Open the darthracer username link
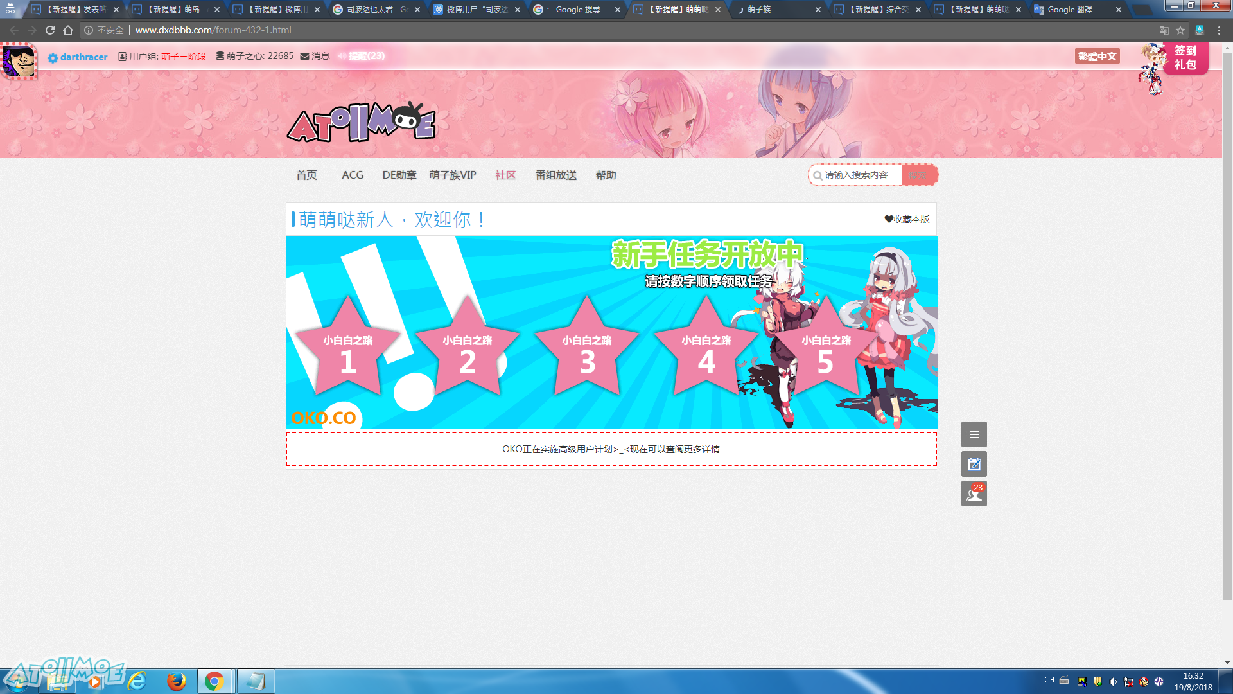Viewport: 1233px width, 694px height. 83,57
